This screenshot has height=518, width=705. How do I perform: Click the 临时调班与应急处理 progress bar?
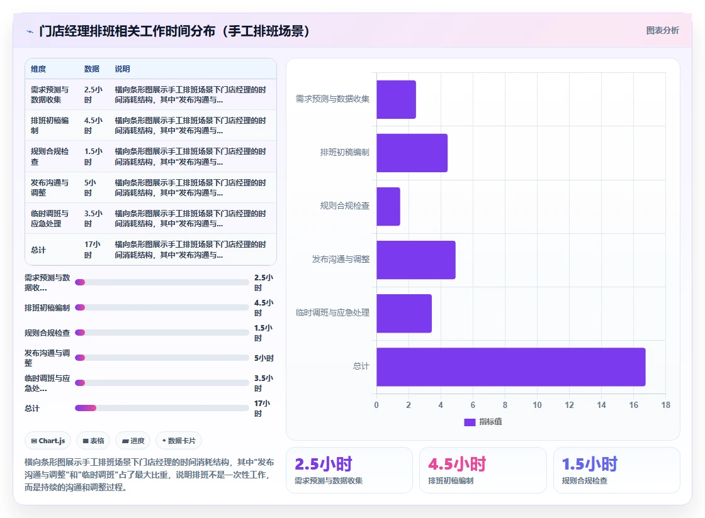tap(162, 383)
